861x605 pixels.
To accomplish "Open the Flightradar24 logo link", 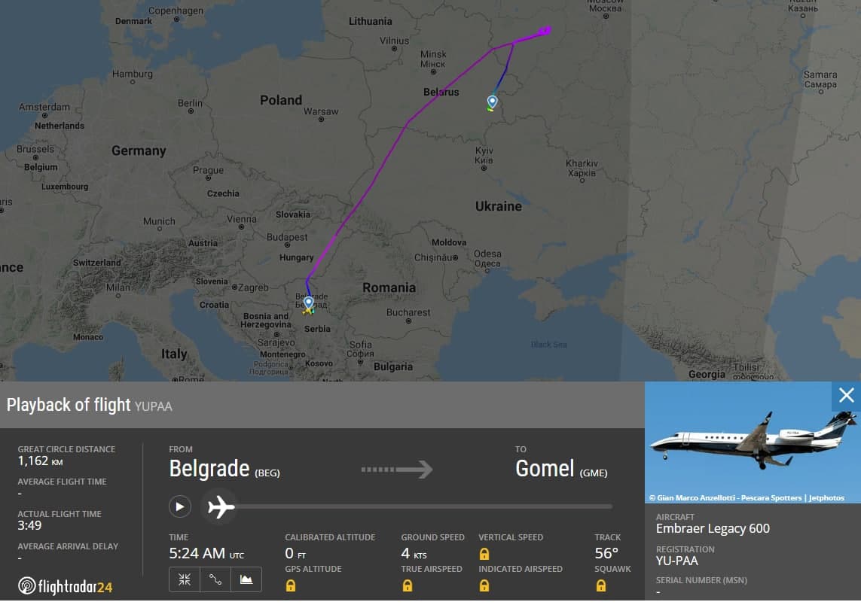I will tap(66, 586).
